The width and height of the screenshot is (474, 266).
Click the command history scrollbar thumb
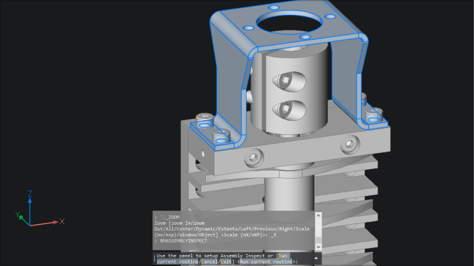pos(318,240)
